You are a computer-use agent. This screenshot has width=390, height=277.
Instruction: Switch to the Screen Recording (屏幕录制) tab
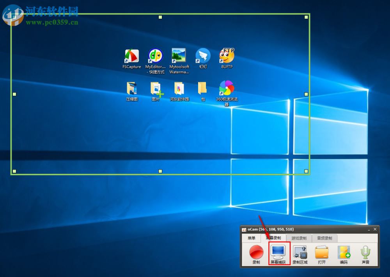tap(273, 238)
